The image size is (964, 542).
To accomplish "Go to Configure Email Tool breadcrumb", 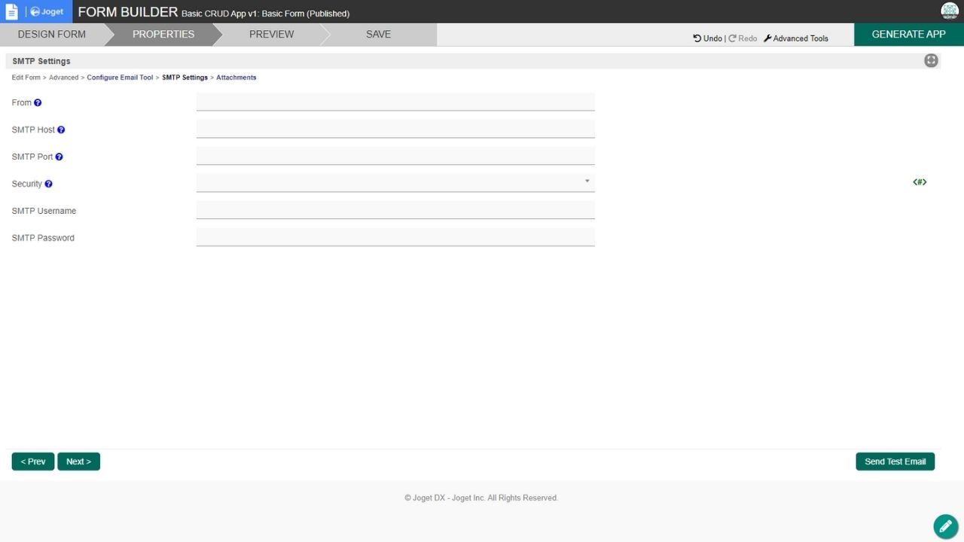I will (x=120, y=78).
